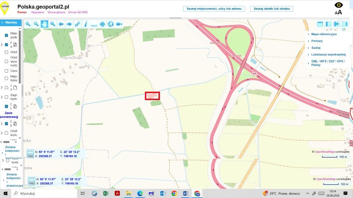This screenshot has height=198, width=353.
Task: Expand the checked layer group below Mapa podk
Action: pos(2,45)
